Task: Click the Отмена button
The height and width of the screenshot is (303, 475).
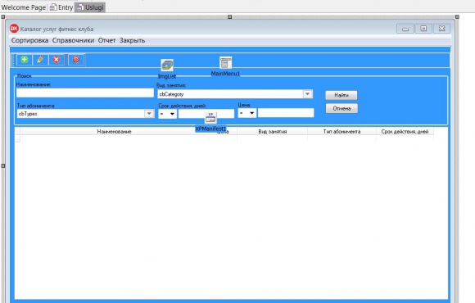Action: pyautogui.click(x=342, y=108)
